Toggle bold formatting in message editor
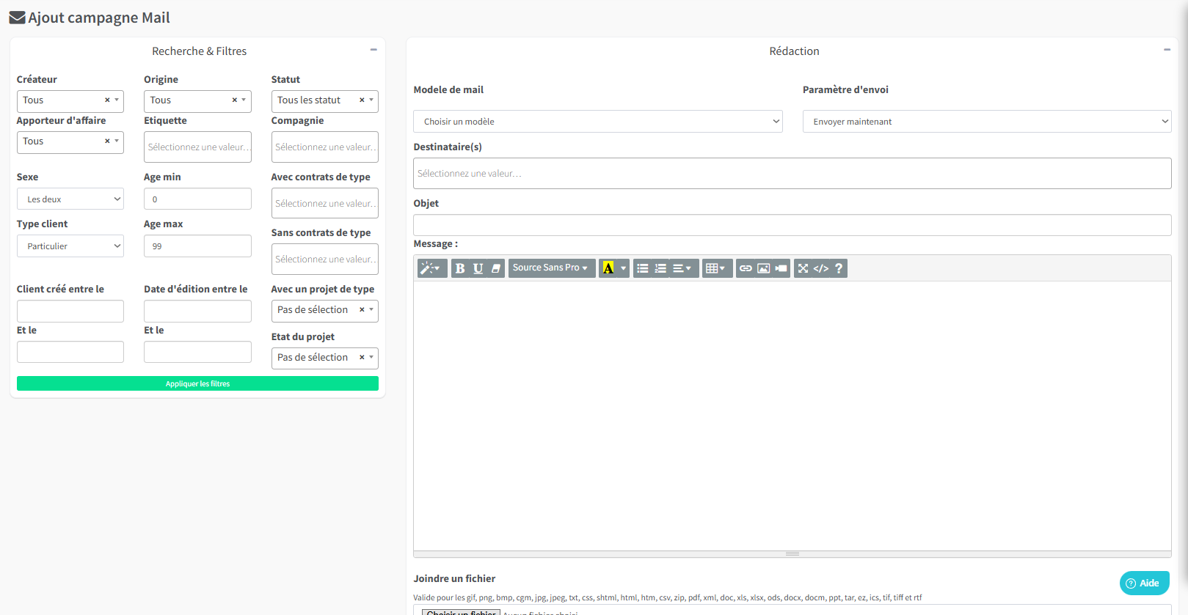1188x615 pixels. (460, 268)
